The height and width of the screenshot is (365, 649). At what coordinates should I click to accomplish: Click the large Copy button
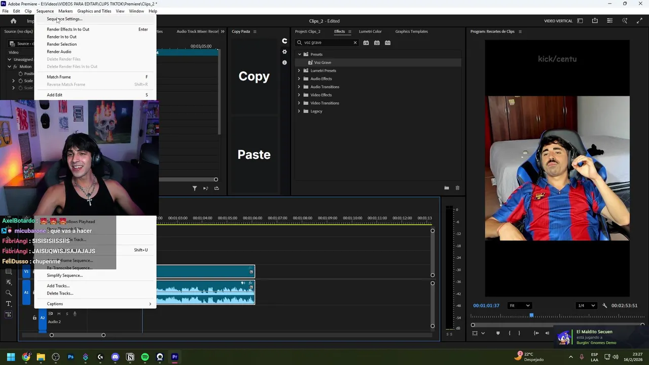[254, 76]
